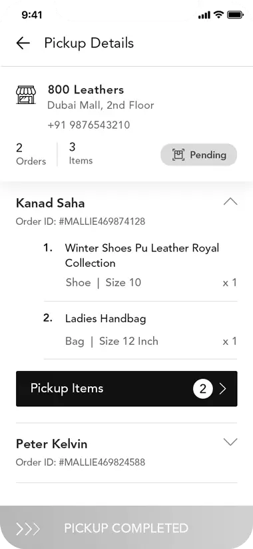Tap the Pending status button
This screenshot has width=253, height=549.
199,155
